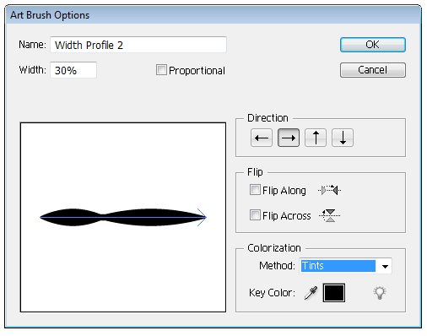Click the Name label
Image resolution: width=427 pixels, height=336 pixels.
coord(32,45)
